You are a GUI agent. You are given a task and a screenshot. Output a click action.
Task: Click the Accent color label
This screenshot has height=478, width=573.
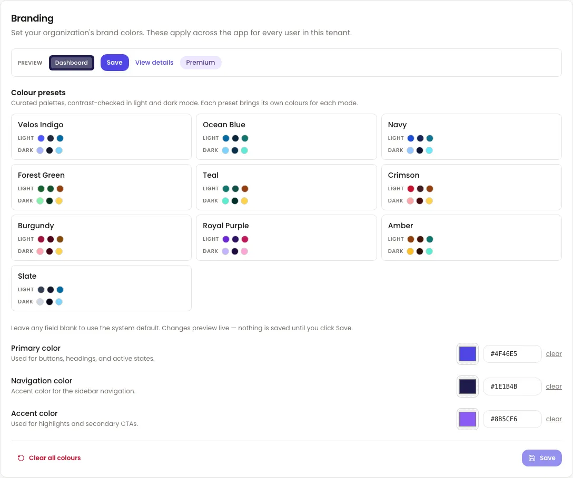[34, 413]
